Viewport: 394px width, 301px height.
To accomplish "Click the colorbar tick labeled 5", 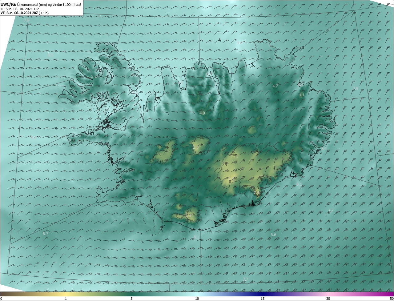I will (x=131, y=299).
